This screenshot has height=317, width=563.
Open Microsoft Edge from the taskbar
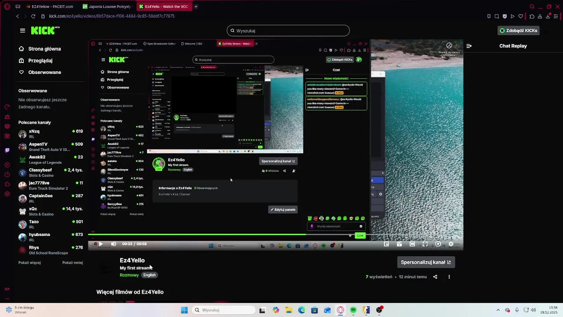[301, 310]
